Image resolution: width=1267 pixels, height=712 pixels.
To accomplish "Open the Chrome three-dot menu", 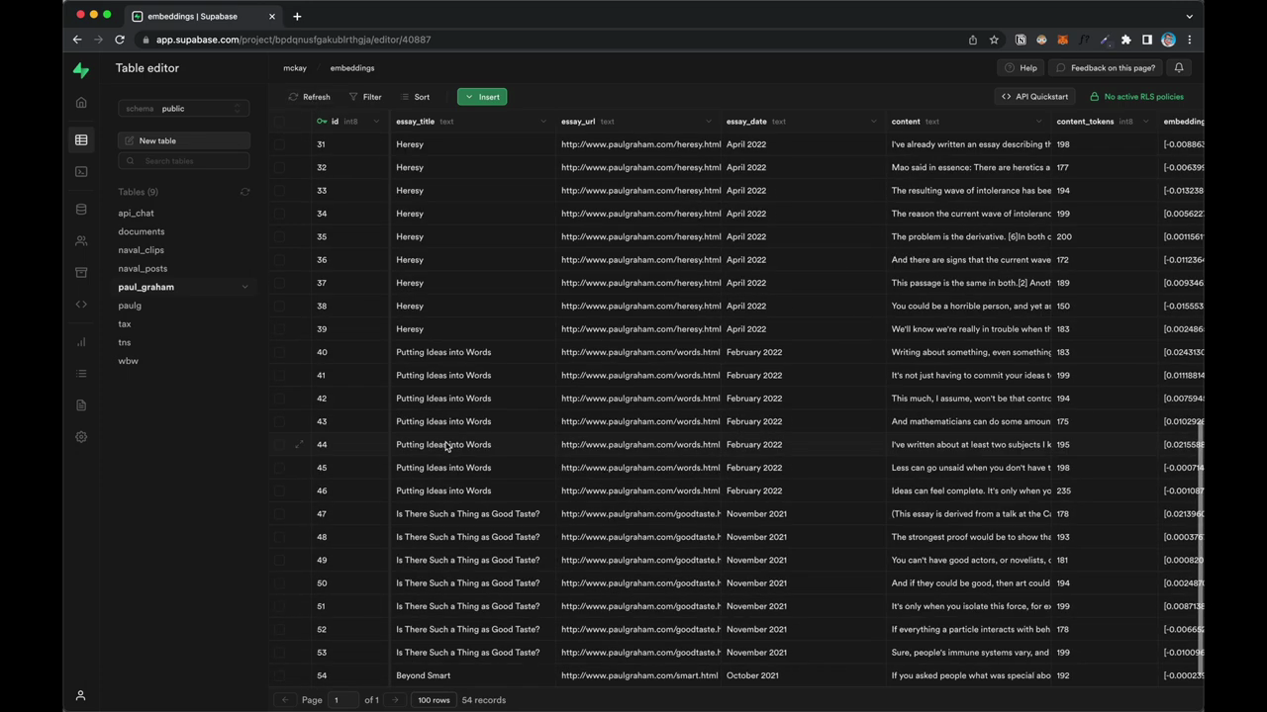I will click(x=1189, y=40).
